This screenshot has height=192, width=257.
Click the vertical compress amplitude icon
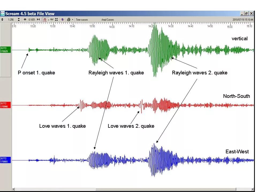coord(19,19)
